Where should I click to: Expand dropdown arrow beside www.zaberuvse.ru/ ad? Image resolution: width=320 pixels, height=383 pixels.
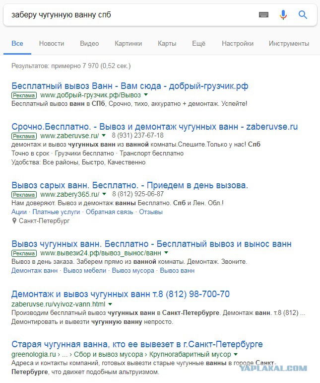tap(104, 135)
